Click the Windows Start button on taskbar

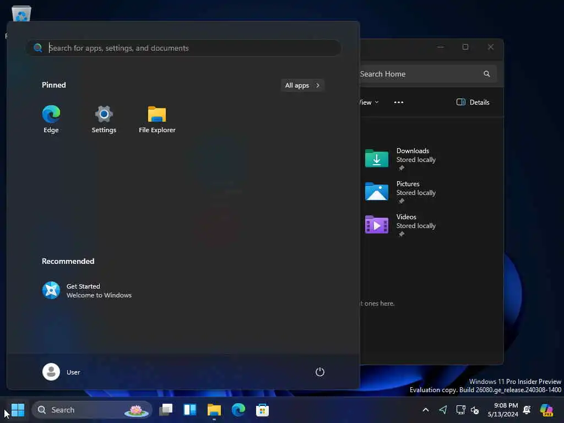tap(18, 410)
